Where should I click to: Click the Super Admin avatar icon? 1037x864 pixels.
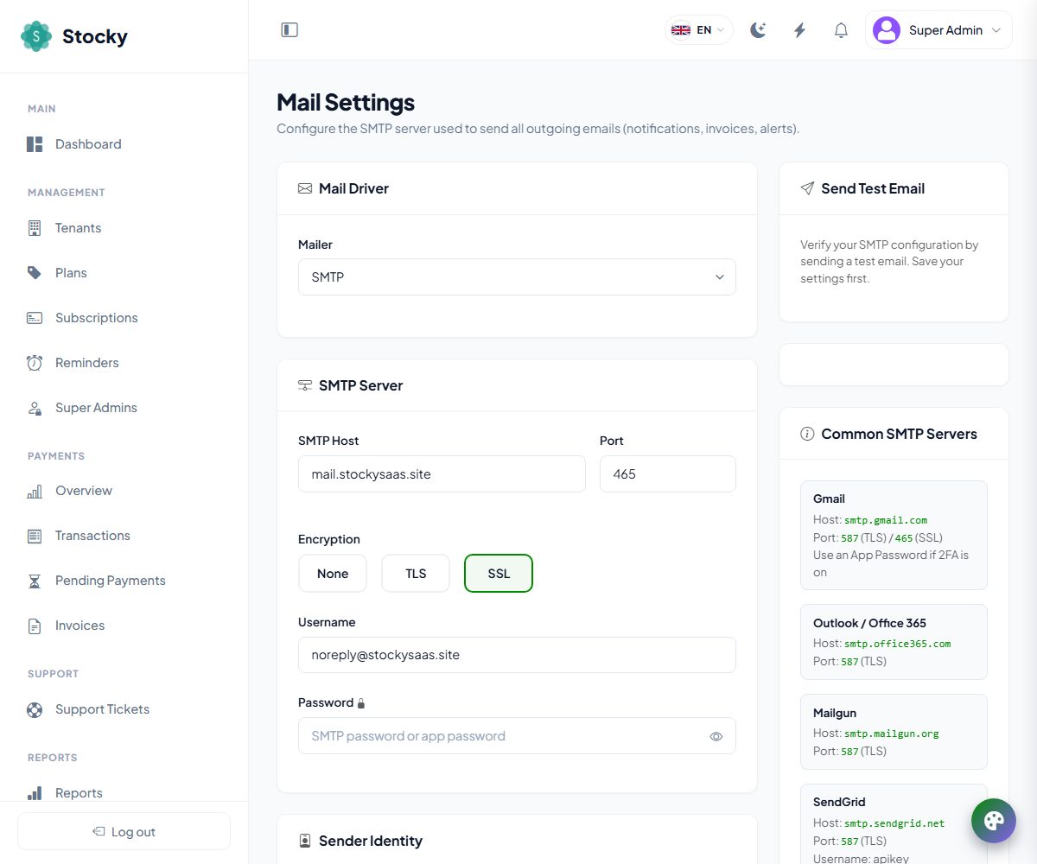[x=887, y=30]
